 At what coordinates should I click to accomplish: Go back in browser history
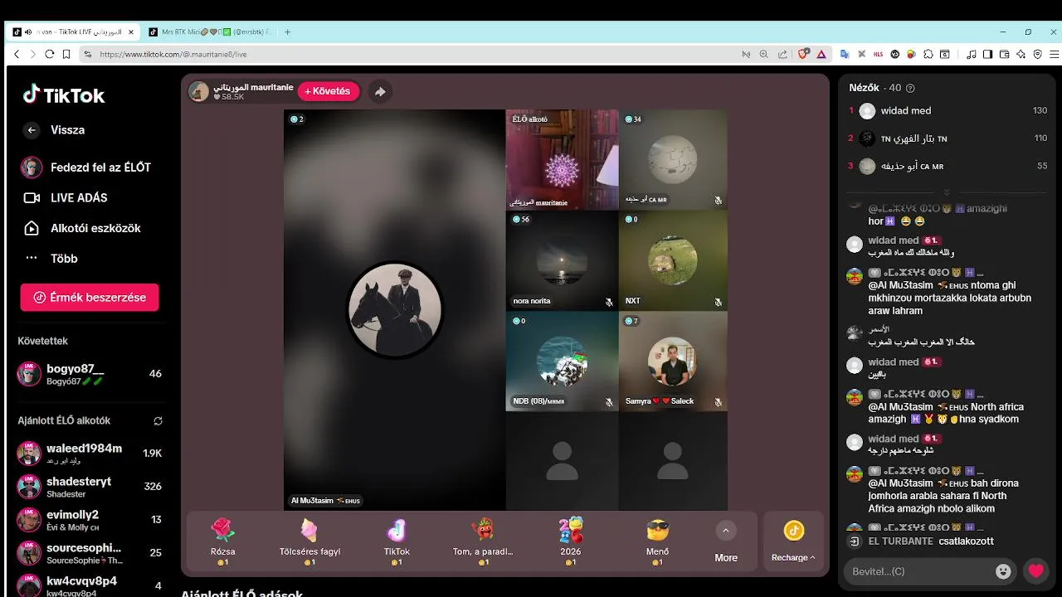pos(17,54)
